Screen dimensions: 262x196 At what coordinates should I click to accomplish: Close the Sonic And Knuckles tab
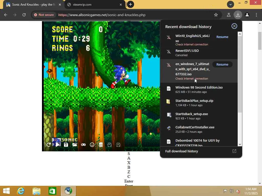[60, 5]
